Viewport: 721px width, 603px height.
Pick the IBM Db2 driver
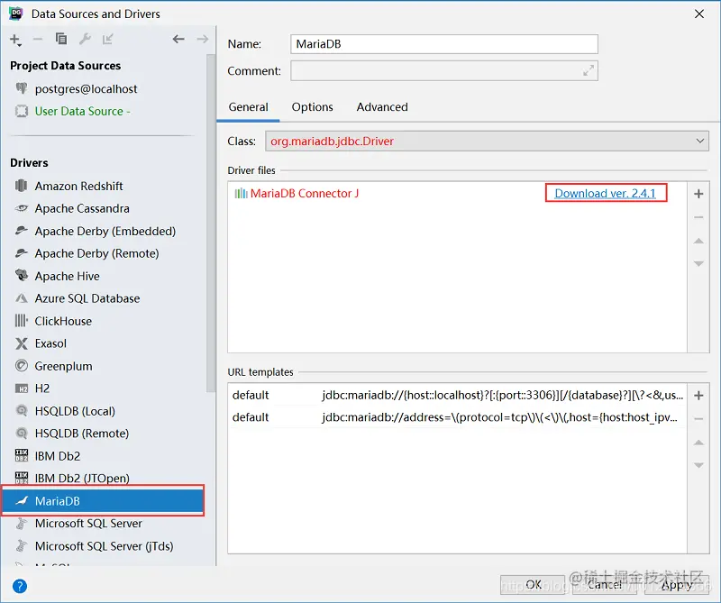click(x=58, y=456)
